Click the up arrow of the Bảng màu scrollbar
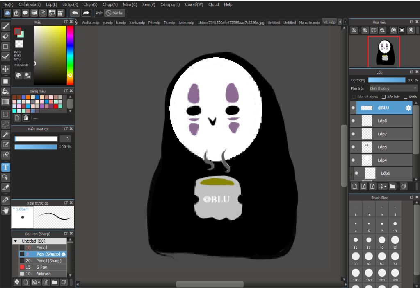Viewport: 420px width, 288px height. [x=70, y=97]
